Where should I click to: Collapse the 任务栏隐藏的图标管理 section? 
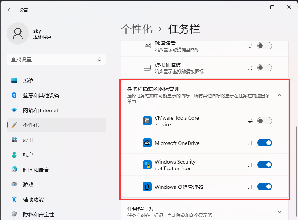click(279, 95)
